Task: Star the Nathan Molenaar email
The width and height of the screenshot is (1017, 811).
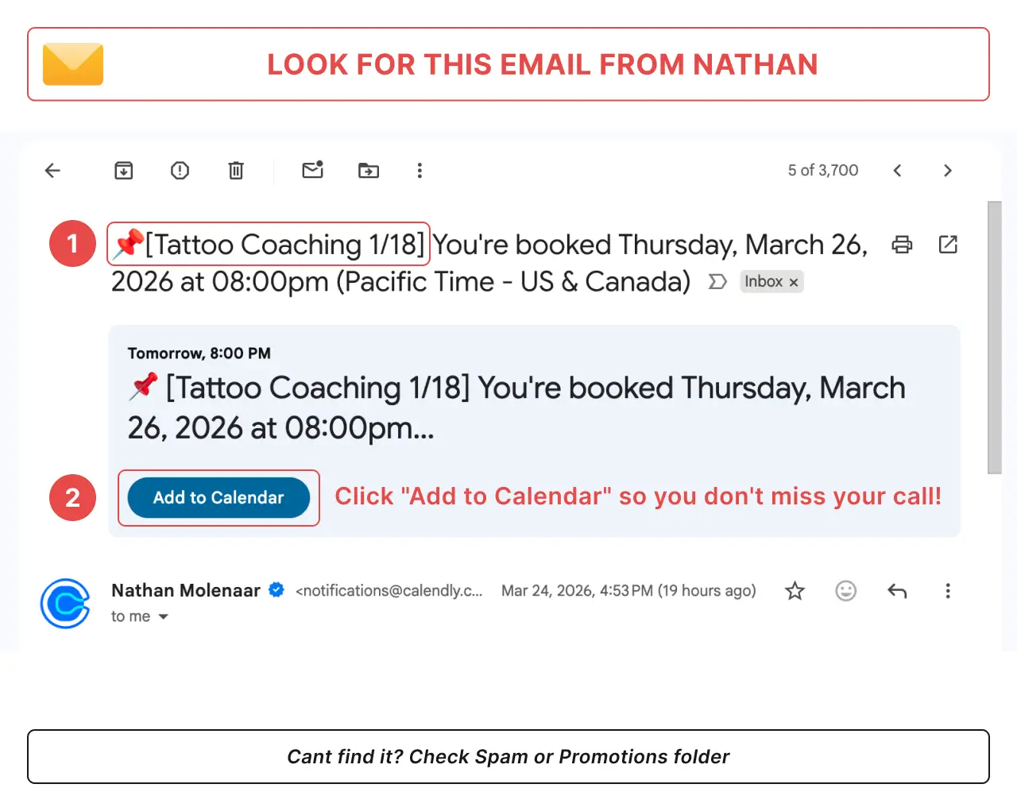Action: 795,590
